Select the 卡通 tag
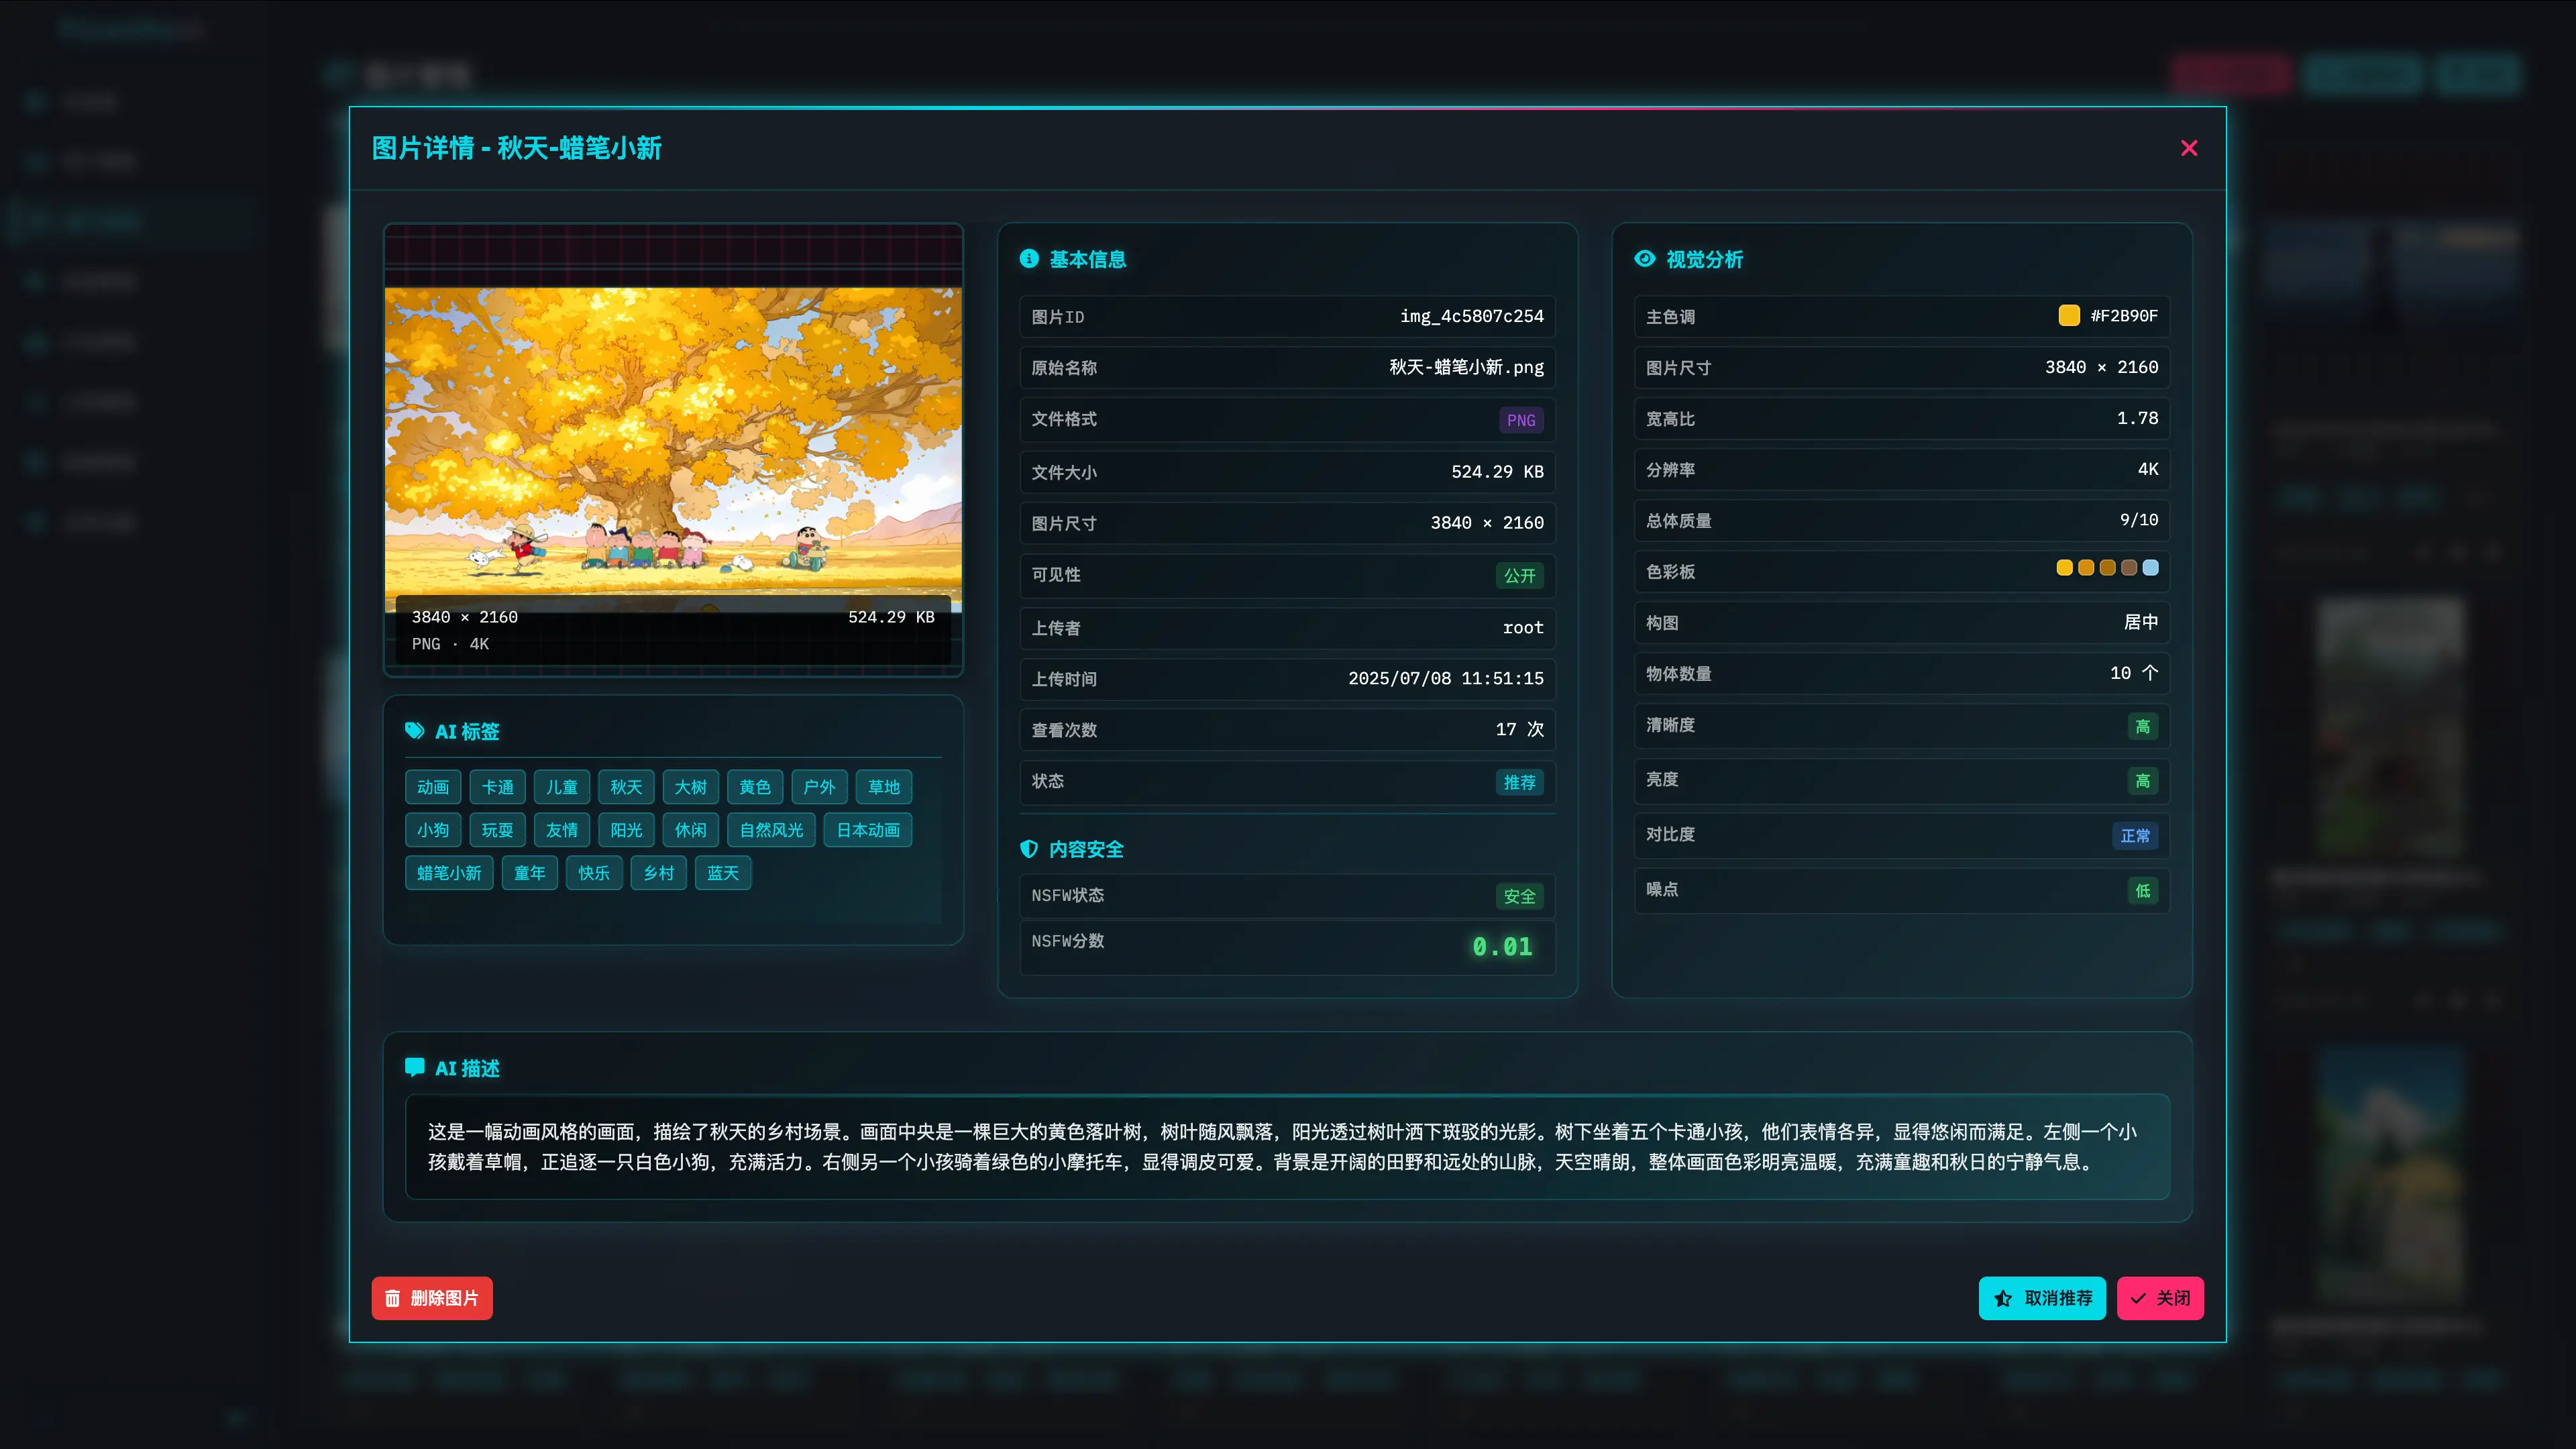 point(497,787)
